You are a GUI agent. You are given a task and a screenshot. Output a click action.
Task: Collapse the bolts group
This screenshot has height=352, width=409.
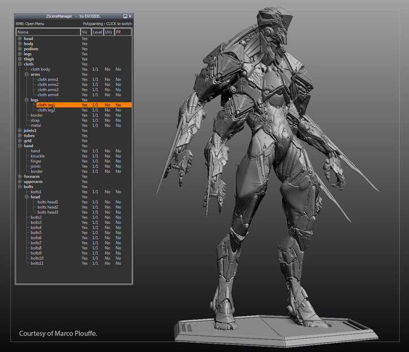click(x=20, y=187)
